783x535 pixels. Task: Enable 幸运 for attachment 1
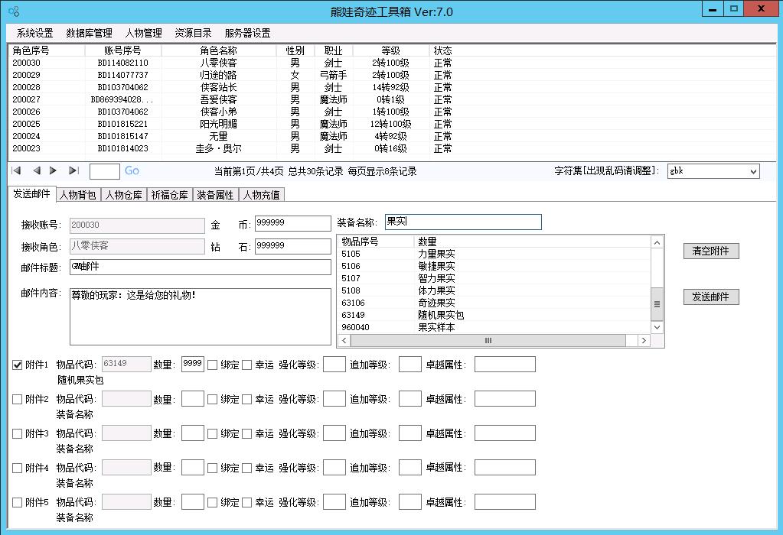click(x=246, y=364)
